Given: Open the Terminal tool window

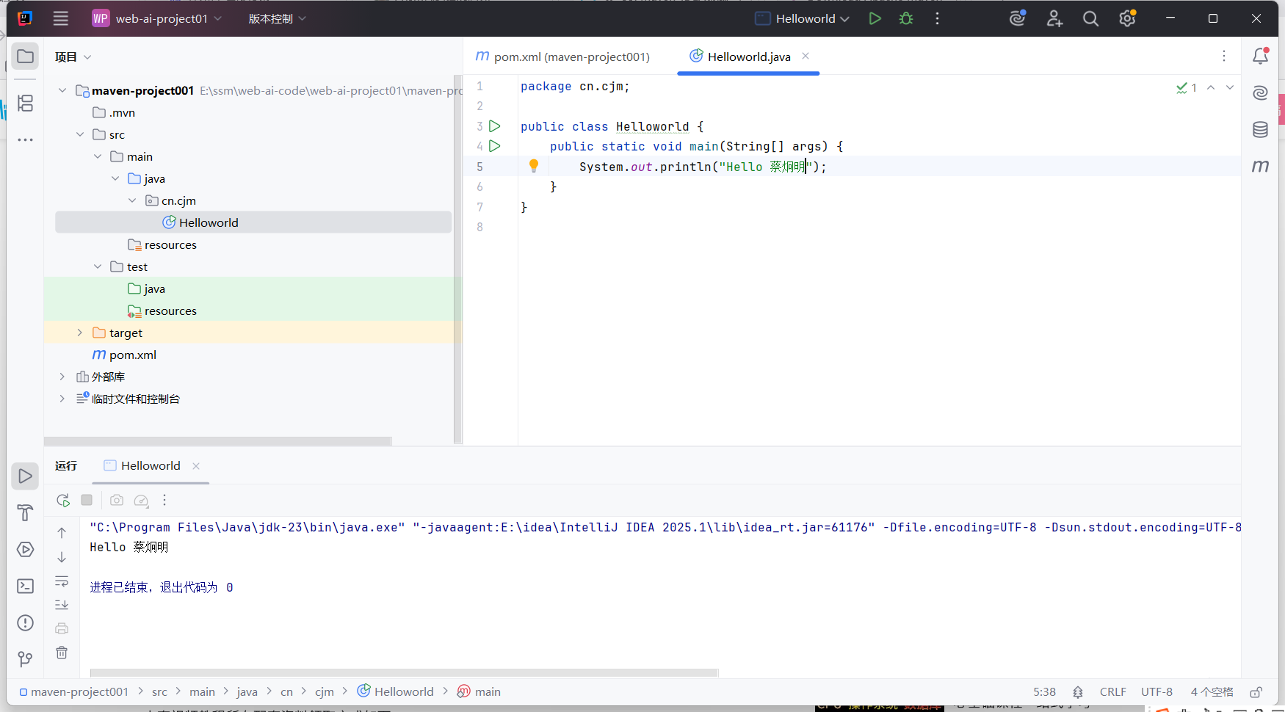Looking at the screenshot, I should tap(25, 586).
